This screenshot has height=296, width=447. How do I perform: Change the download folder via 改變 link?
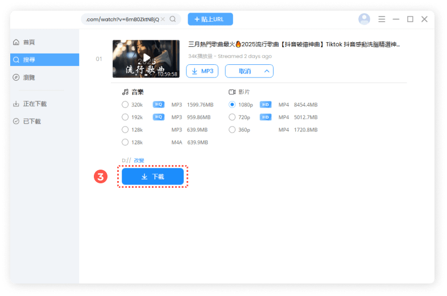coord(139,161)
